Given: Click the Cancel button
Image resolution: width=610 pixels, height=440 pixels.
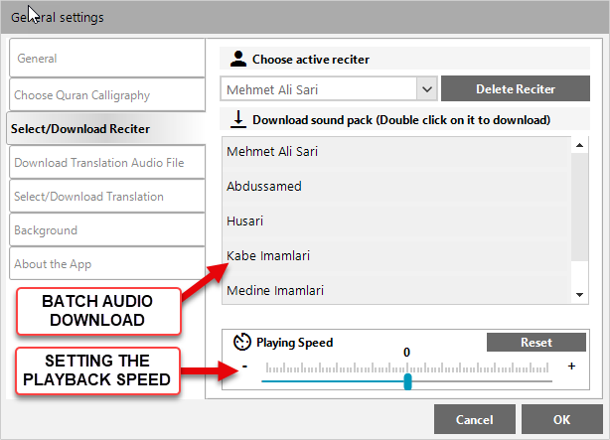Looking at the screenshot, I should click(x=475, y=419).
